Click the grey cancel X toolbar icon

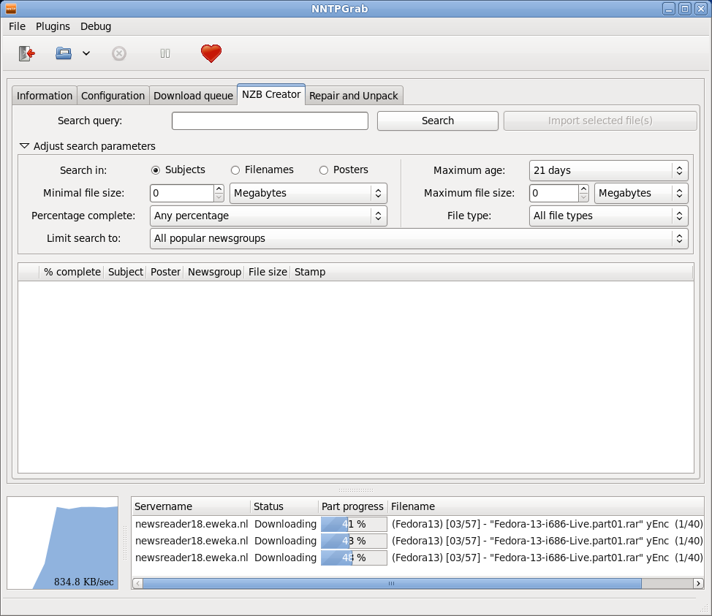tap(119, 53)
